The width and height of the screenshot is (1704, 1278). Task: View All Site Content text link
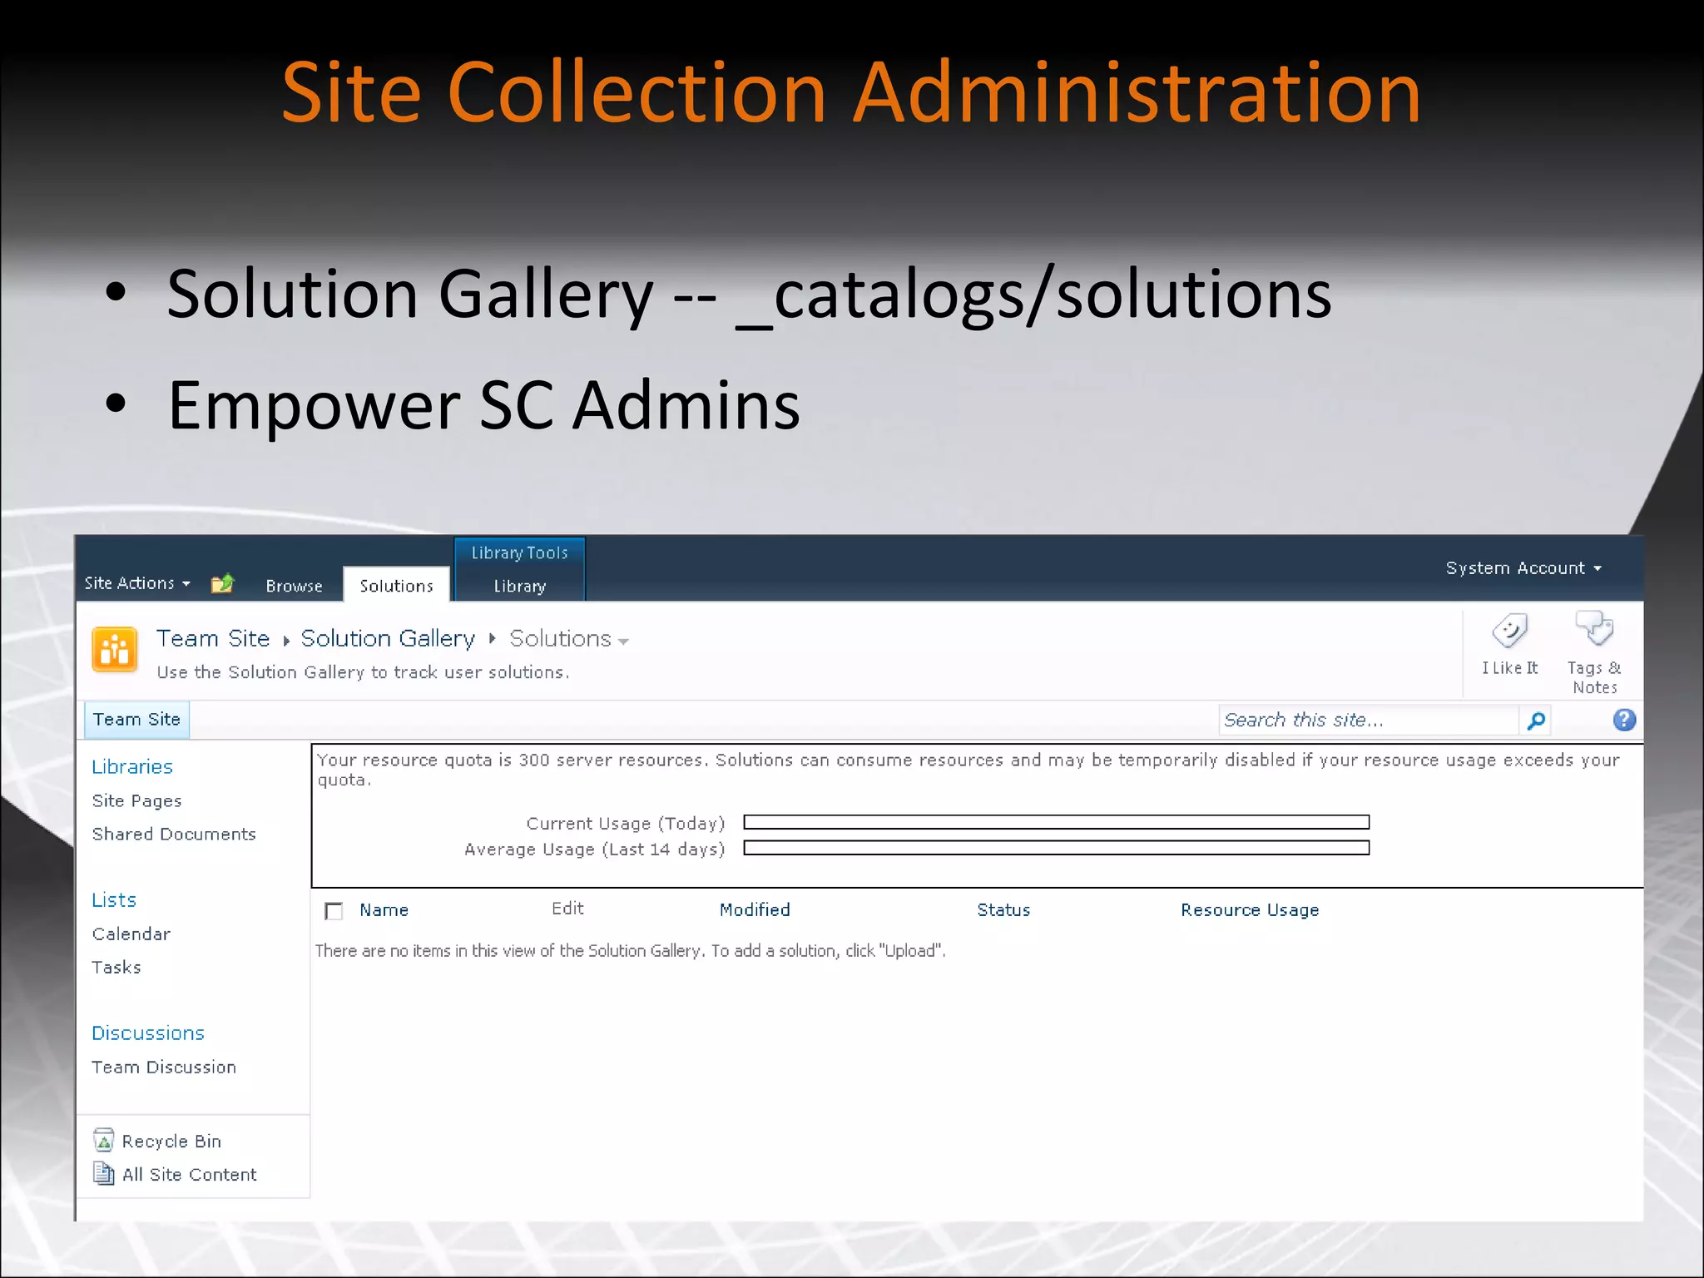pos(190,1175)
